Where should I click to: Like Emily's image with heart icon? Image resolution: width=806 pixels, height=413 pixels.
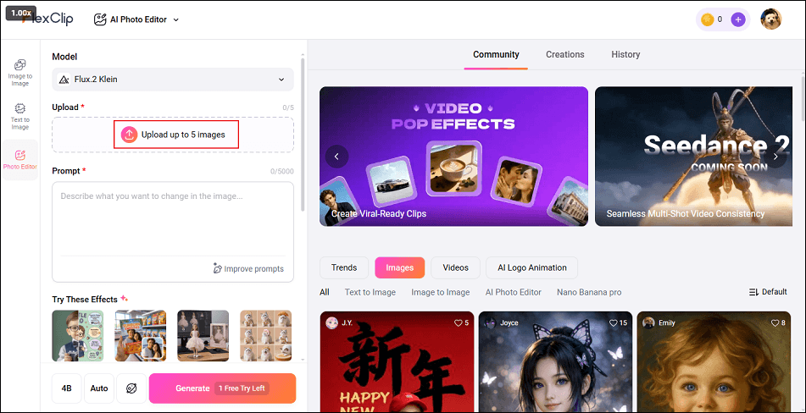775,323
